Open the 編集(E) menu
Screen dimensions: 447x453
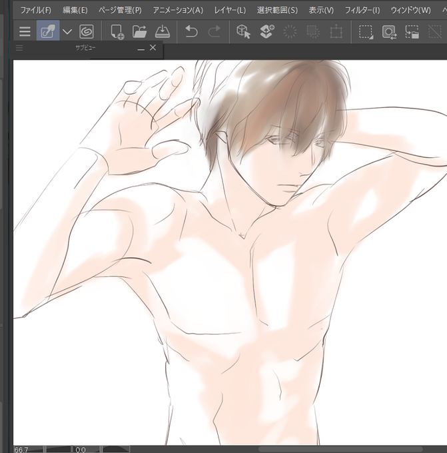point(75,11)
